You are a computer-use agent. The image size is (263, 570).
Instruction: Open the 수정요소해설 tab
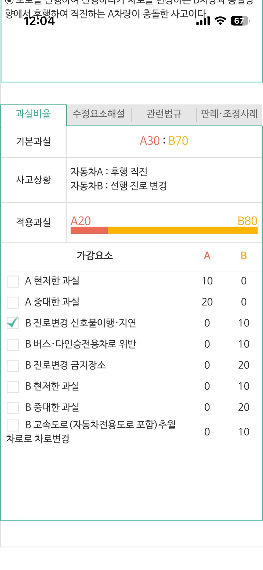[99, 114]
